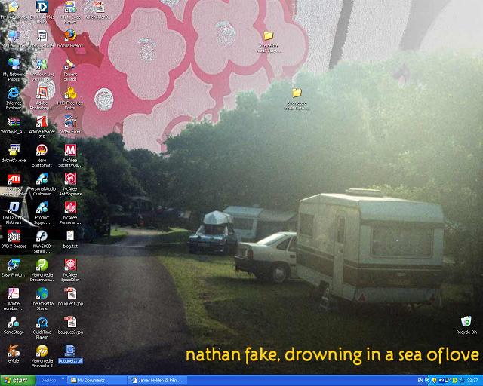Click the Desktop toolbar label
483x386 pixels.
pos(48,381)
